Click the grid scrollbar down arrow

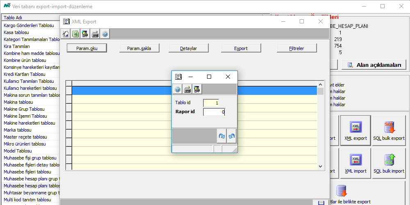(320, 166)
